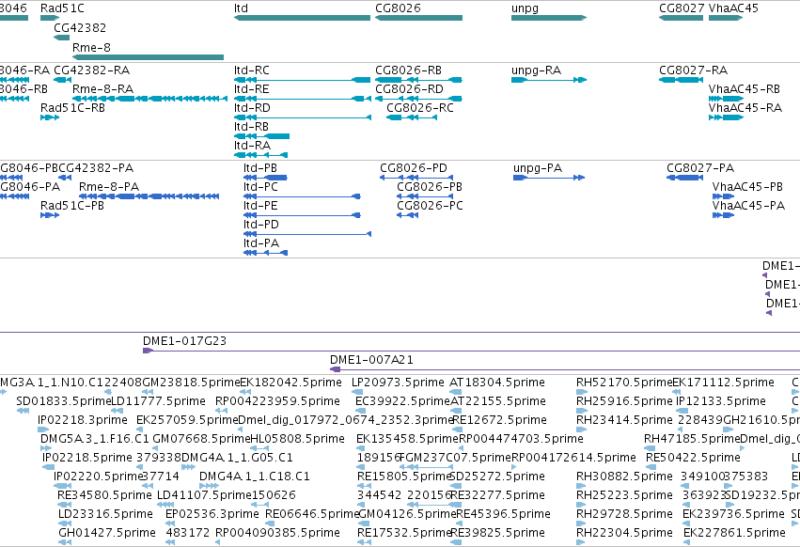The height and width of the screenshot is (547, 800).
Task: Click transcript ltd-RE
Action: pyautogui.click(x=302, y=99)
